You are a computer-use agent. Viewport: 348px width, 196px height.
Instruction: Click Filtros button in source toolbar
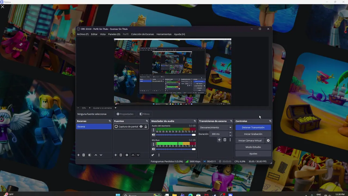pos(145,114)
